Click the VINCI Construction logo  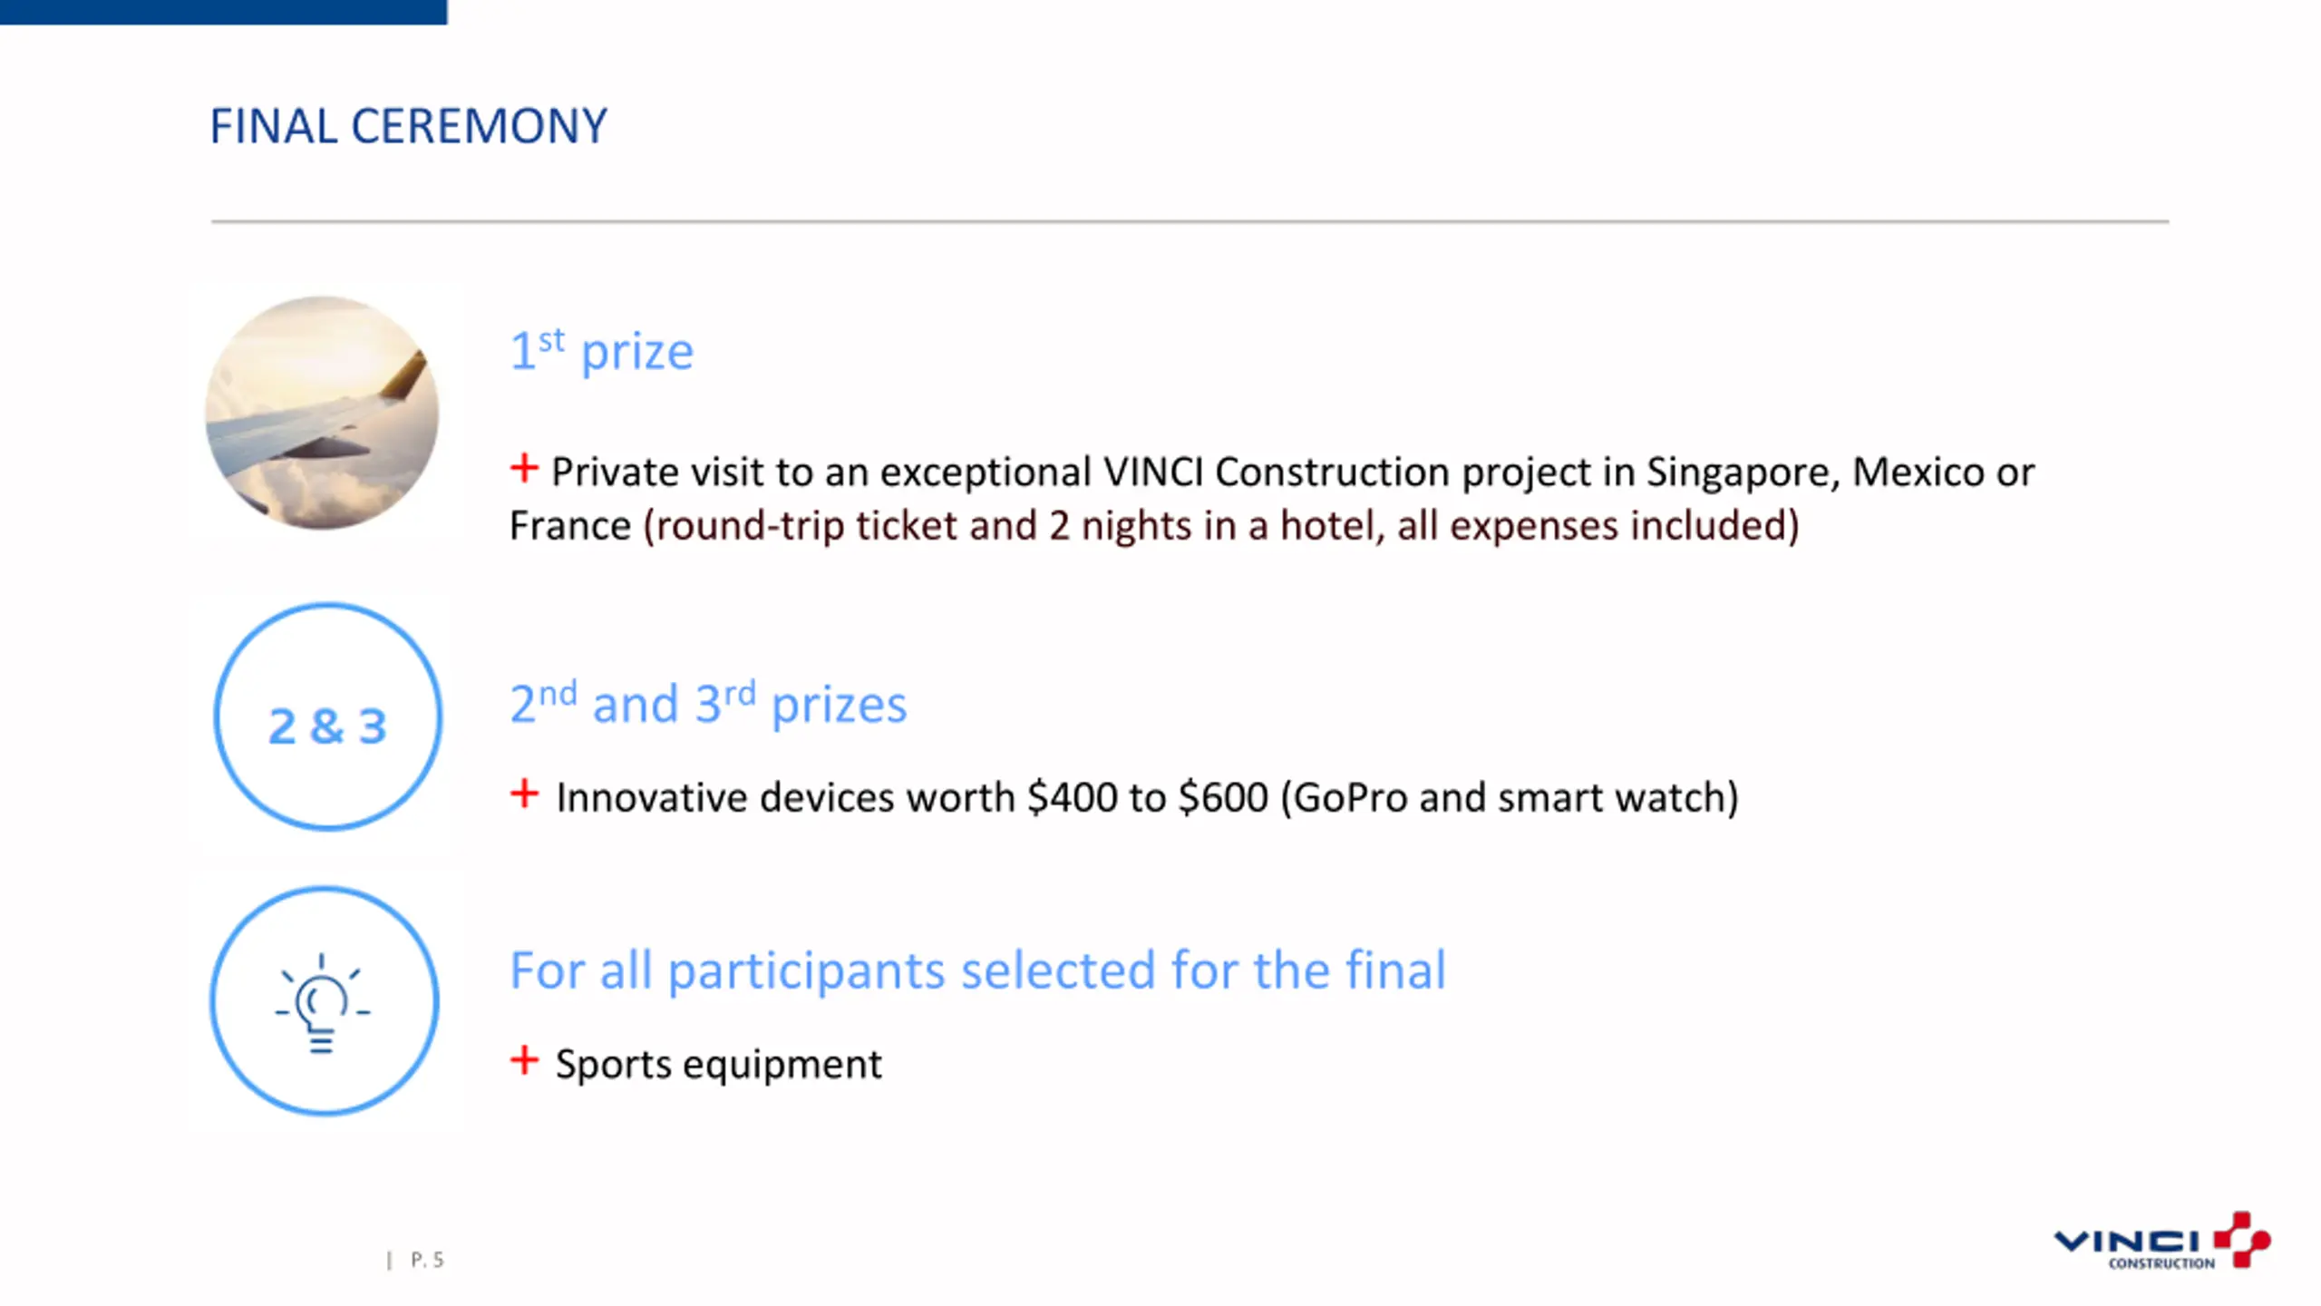coord(2162,1242)
